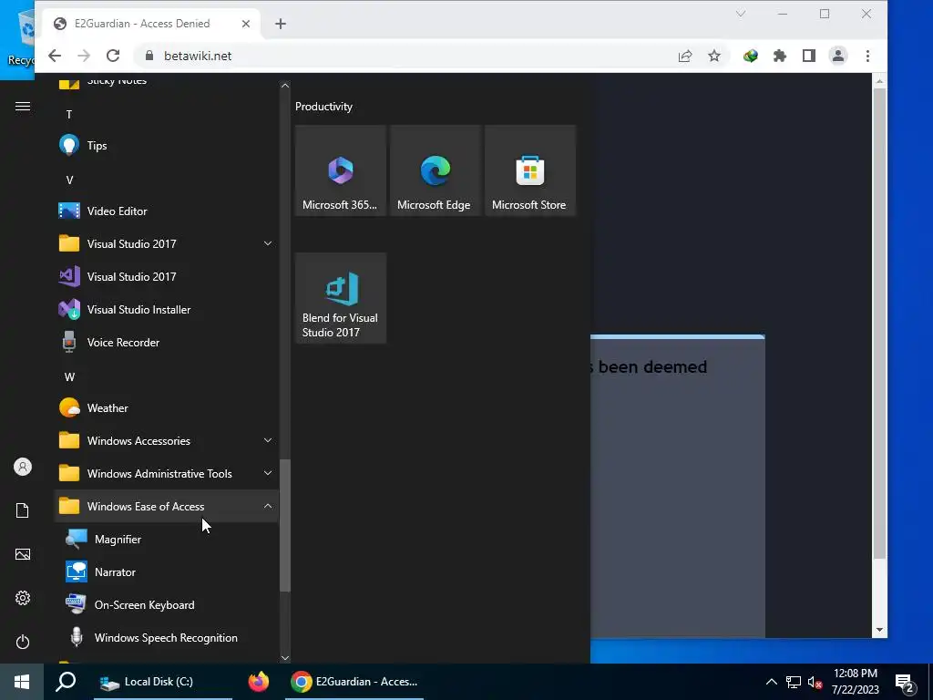
Task: Open Pictures from Start sidebar
Action: pyautogui.click(x=23, y=554)
